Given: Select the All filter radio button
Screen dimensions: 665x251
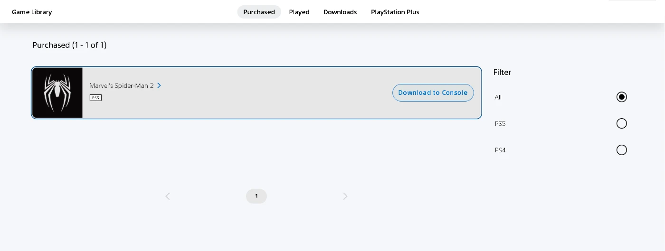Looking at the screenshot, I should (621, 97).
